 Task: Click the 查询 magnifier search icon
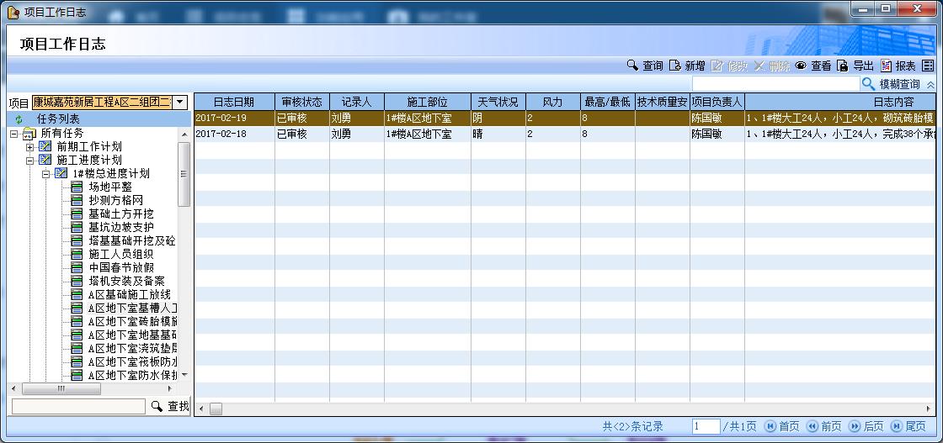click(x=632, y=66)
